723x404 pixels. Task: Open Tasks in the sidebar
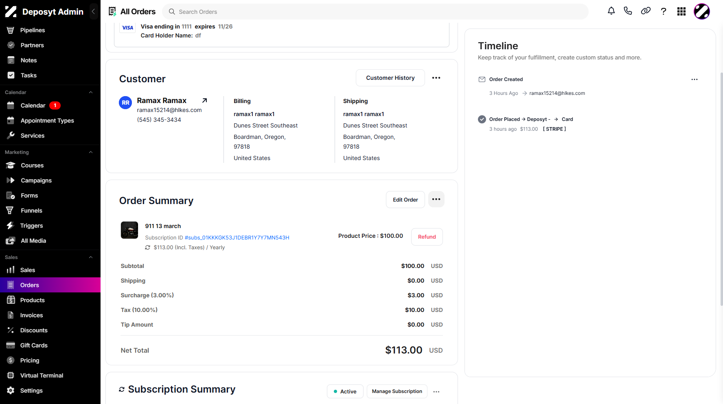(50, 75)
